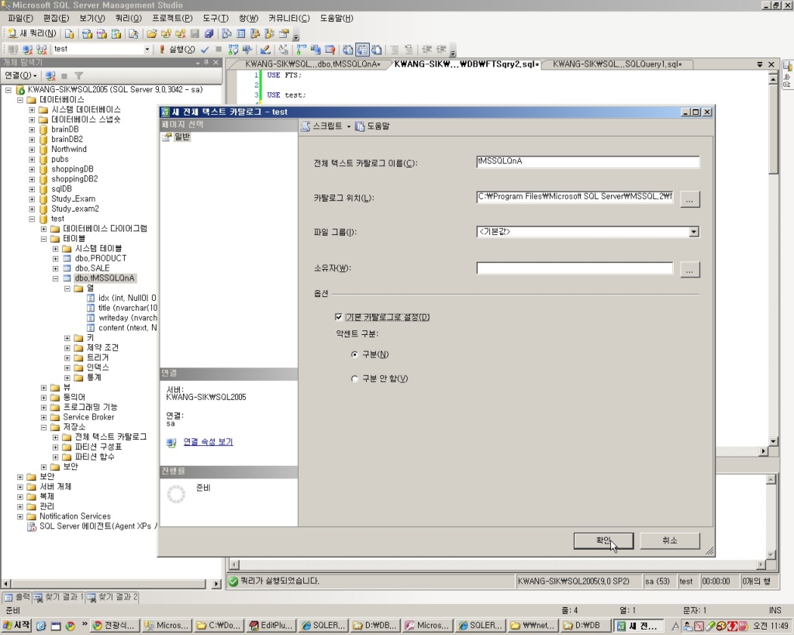Click the OK (확인) button

(603, 540)
